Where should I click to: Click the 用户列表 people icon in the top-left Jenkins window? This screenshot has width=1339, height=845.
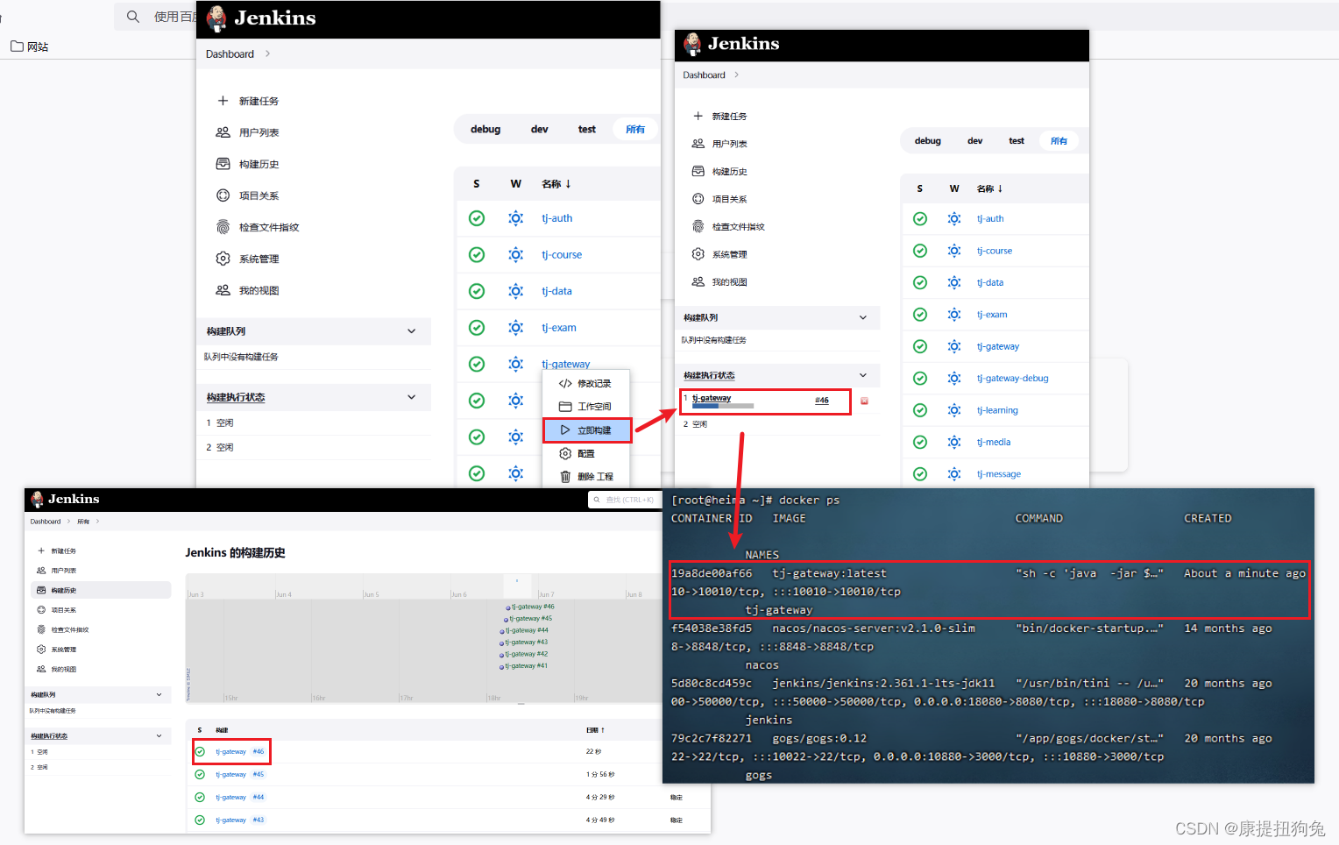click(223, 132)
